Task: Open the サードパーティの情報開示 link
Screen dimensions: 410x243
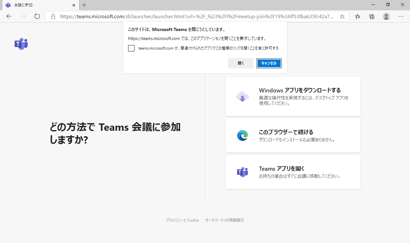Action: tap(225, 220)
